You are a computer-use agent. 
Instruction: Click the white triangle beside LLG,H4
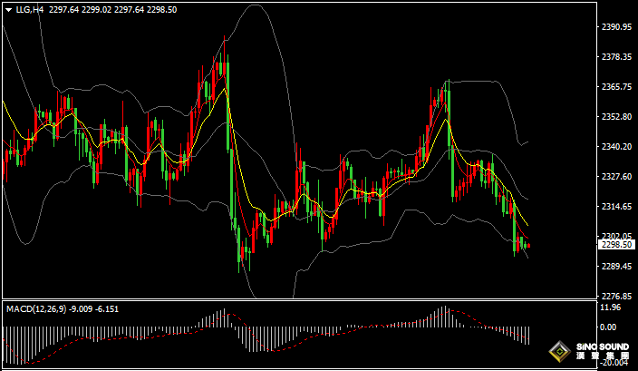[7, 9]
